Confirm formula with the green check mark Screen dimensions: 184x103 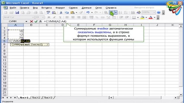coord(36,21)
